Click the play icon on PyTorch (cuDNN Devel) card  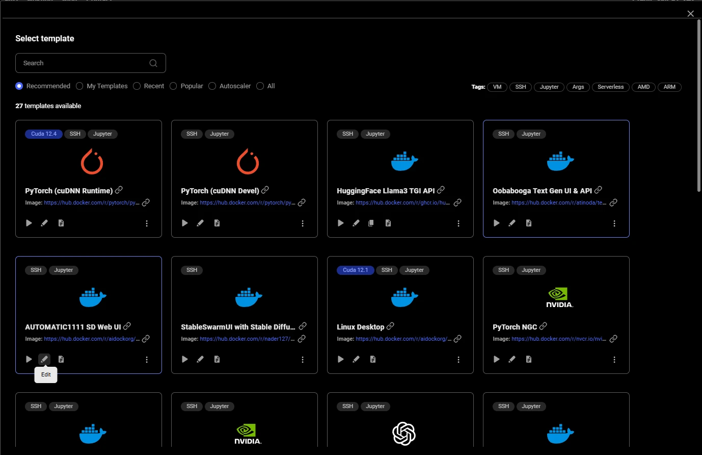point(185,223)
